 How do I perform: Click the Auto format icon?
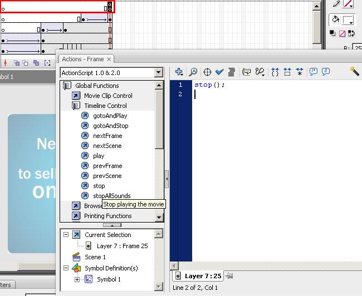click(232, 72)
